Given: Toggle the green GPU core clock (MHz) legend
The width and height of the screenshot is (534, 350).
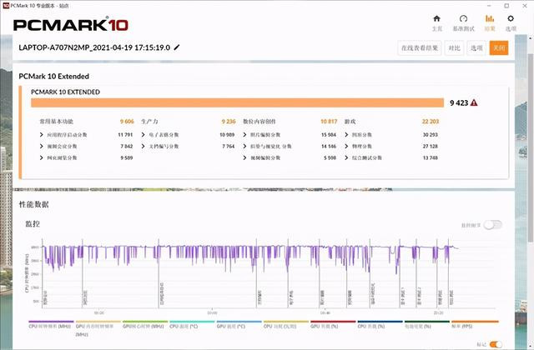Looking at the screenshot, I should click(145, 325).
